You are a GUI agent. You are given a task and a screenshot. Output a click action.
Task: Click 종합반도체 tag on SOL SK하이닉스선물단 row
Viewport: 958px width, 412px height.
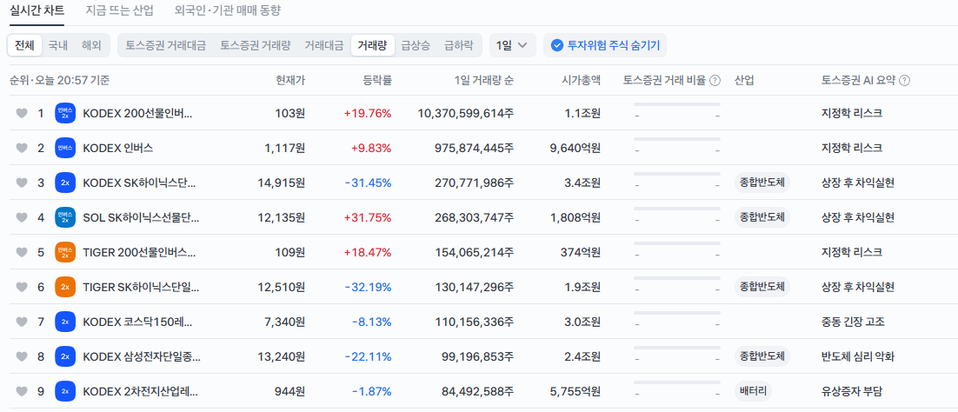(x=762, y=217)
